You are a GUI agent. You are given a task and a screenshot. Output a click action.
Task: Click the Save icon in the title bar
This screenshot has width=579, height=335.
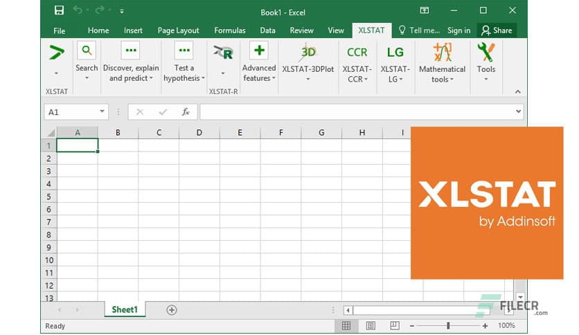click(x=59, y=10)
